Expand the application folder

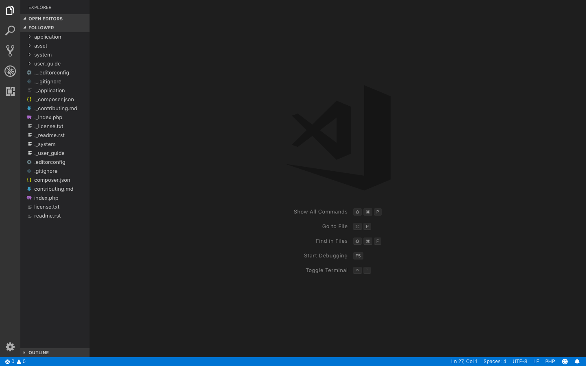click(29, 37)
